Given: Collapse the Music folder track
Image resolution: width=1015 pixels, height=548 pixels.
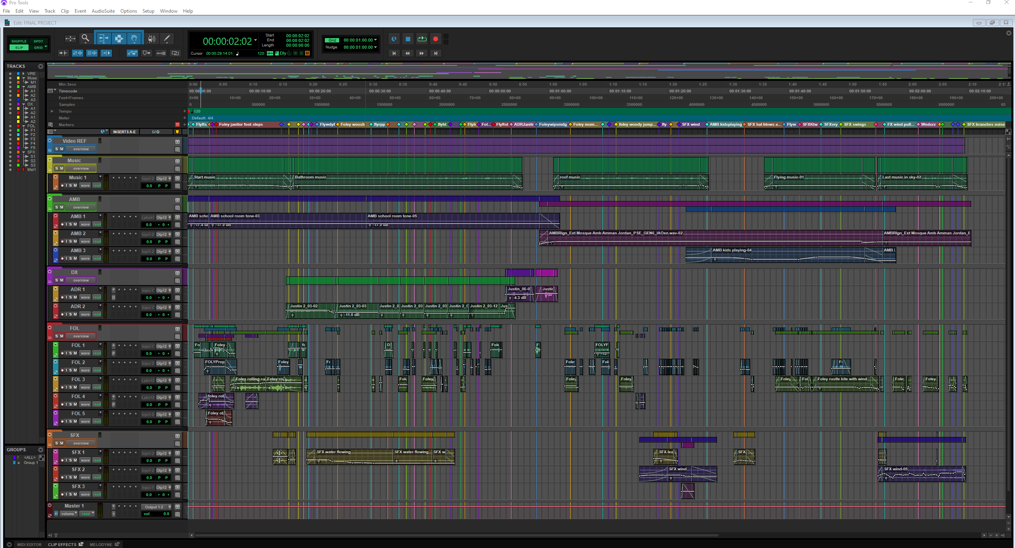Looking at the screenshot, I should pos(50,160).
